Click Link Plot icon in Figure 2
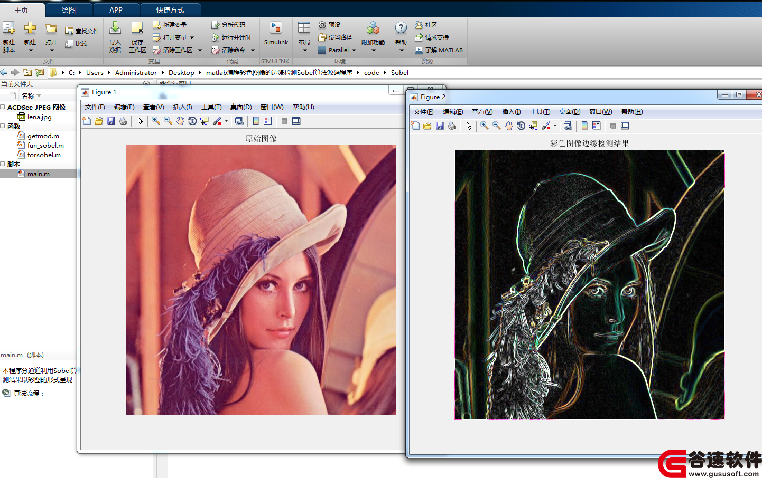 point(568,126)
